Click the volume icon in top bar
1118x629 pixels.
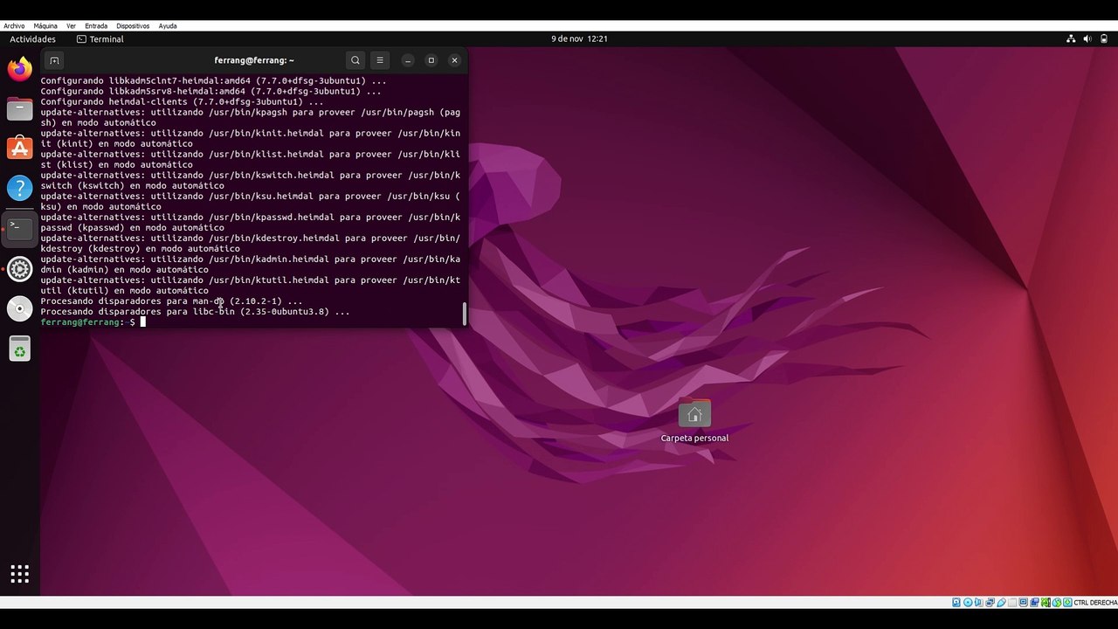click(1087, 38)
